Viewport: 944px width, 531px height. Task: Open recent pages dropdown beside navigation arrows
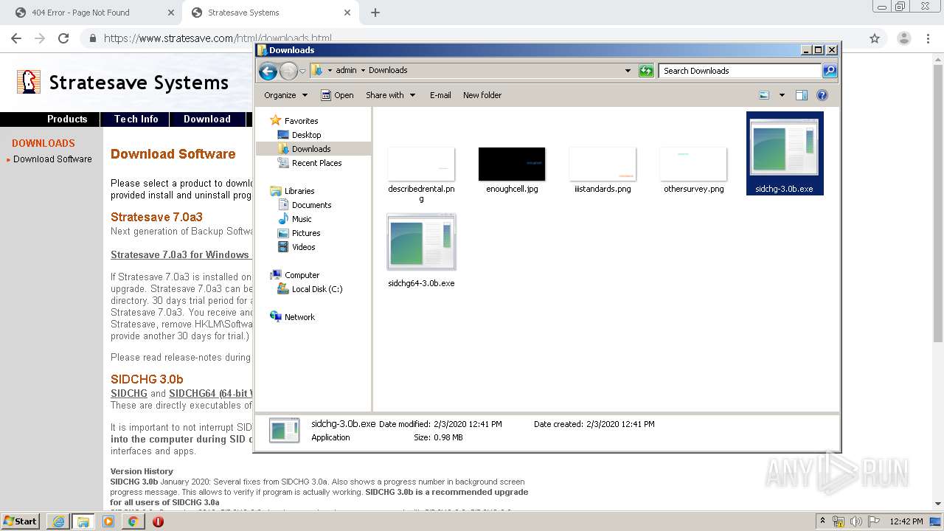(302, 72)
